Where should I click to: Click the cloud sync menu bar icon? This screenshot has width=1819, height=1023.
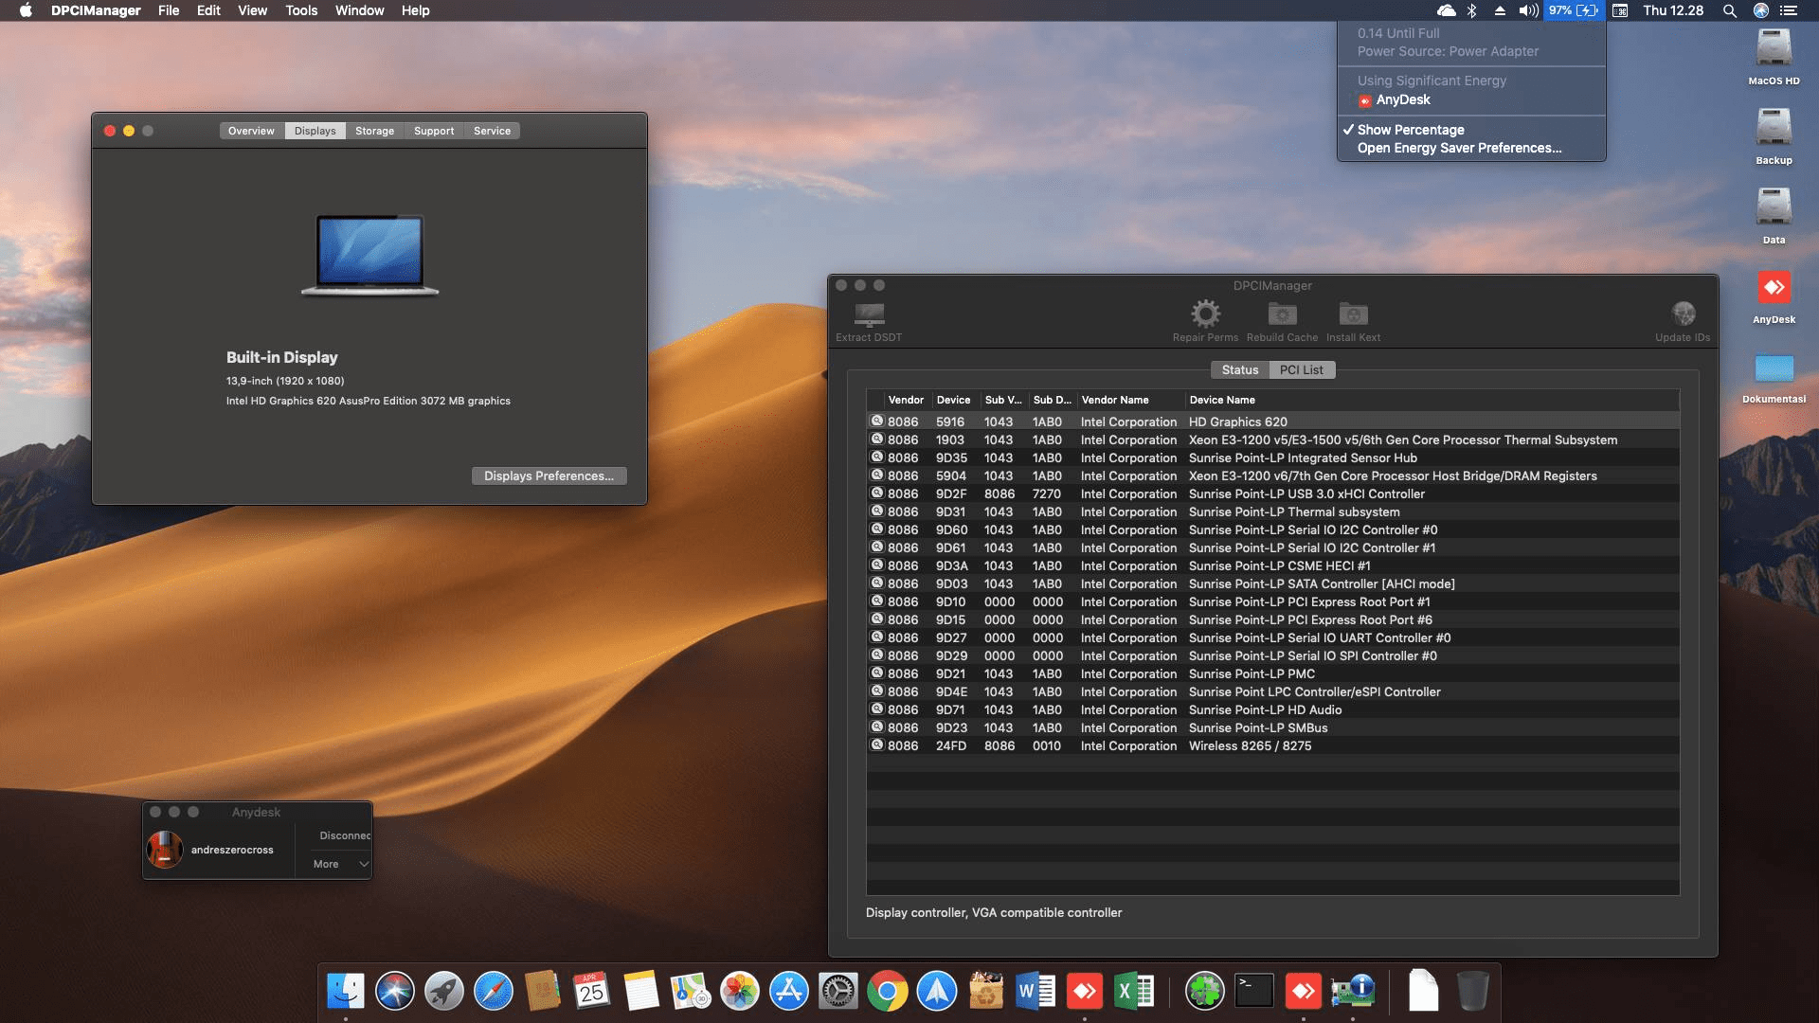pyautogui.click(x=1446, y=10)
